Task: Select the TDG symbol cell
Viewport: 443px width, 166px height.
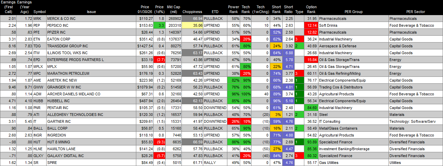Action: 37,46
